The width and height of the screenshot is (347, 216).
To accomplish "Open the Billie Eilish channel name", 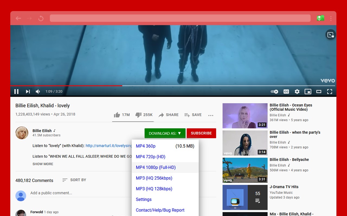I will pyautogui.click(x=42, y=131).
